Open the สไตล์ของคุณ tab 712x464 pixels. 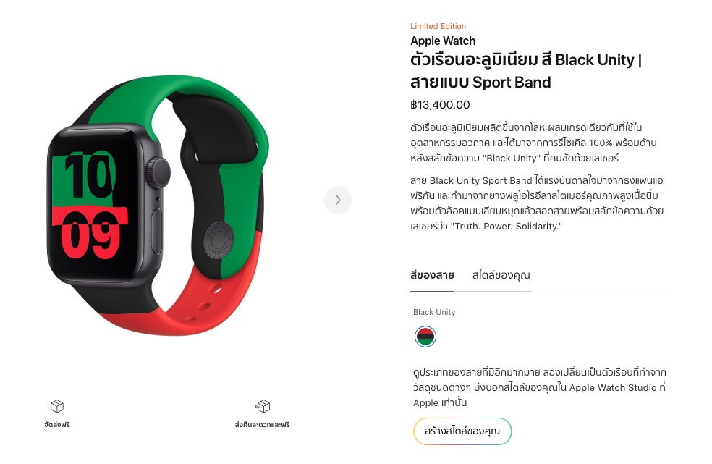(501, 275)
